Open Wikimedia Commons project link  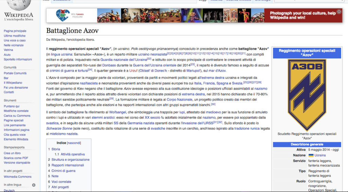[x=18, y=177]
